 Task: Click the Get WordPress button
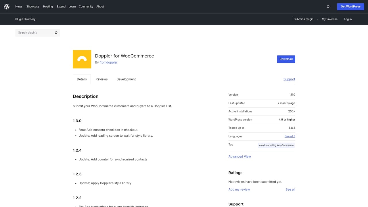(x=350, y=6)
